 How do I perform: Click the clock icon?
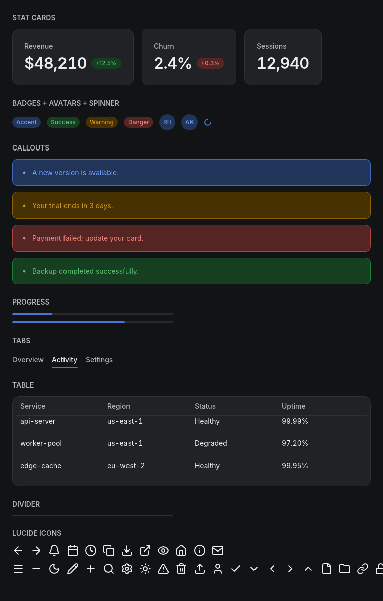91,550
